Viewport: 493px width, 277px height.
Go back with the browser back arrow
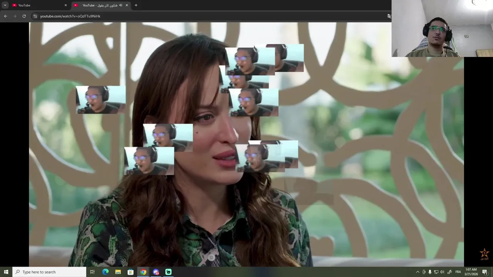point(5,16)
